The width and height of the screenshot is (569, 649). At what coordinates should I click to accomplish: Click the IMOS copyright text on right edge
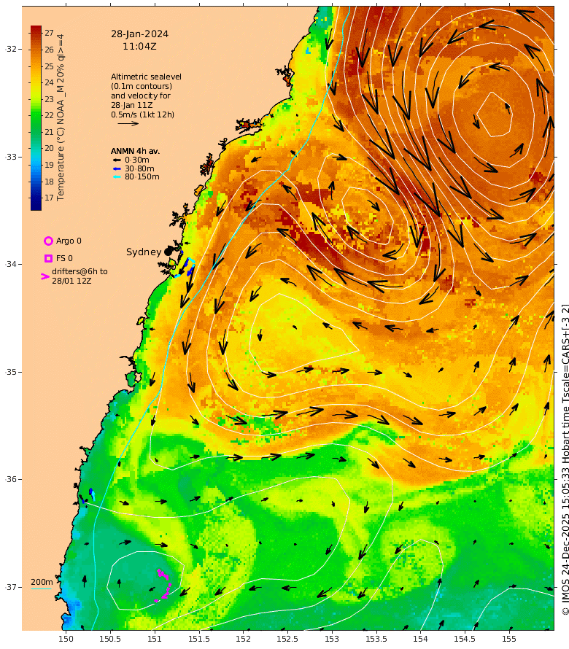click(565, 460)
